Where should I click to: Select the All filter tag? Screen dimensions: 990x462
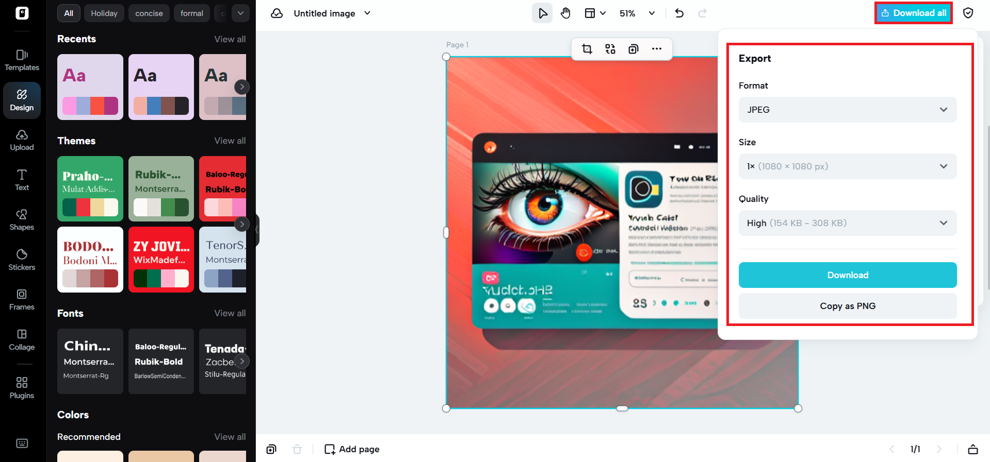tap(69, 13)
